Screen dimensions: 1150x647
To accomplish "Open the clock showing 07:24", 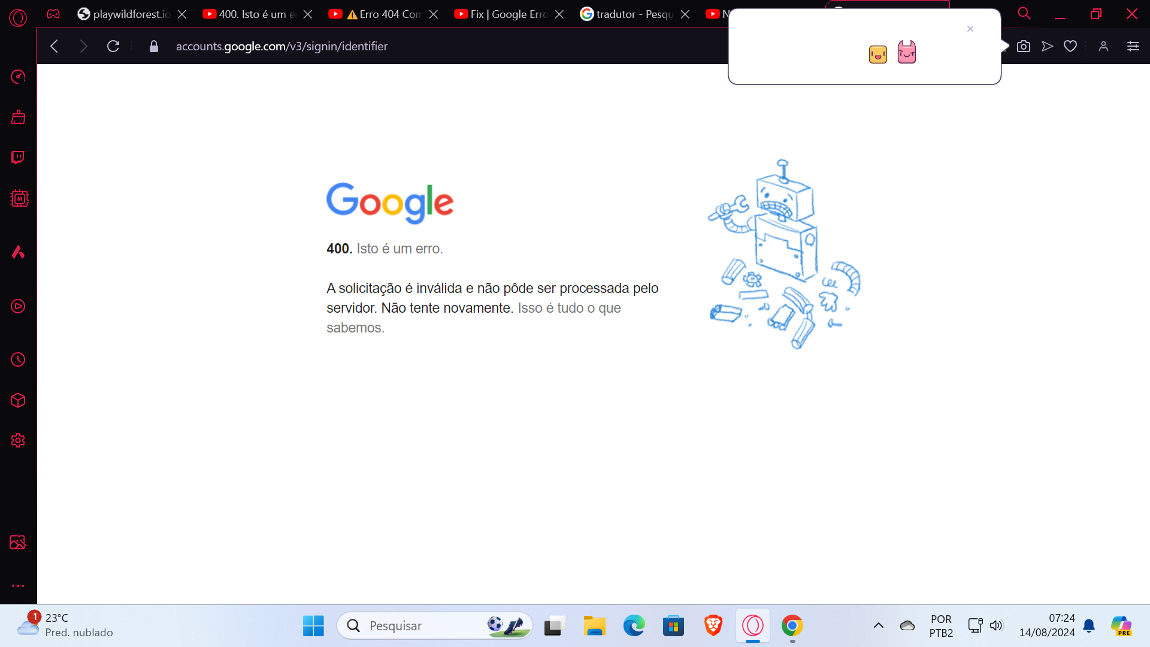I will 1047,625.
